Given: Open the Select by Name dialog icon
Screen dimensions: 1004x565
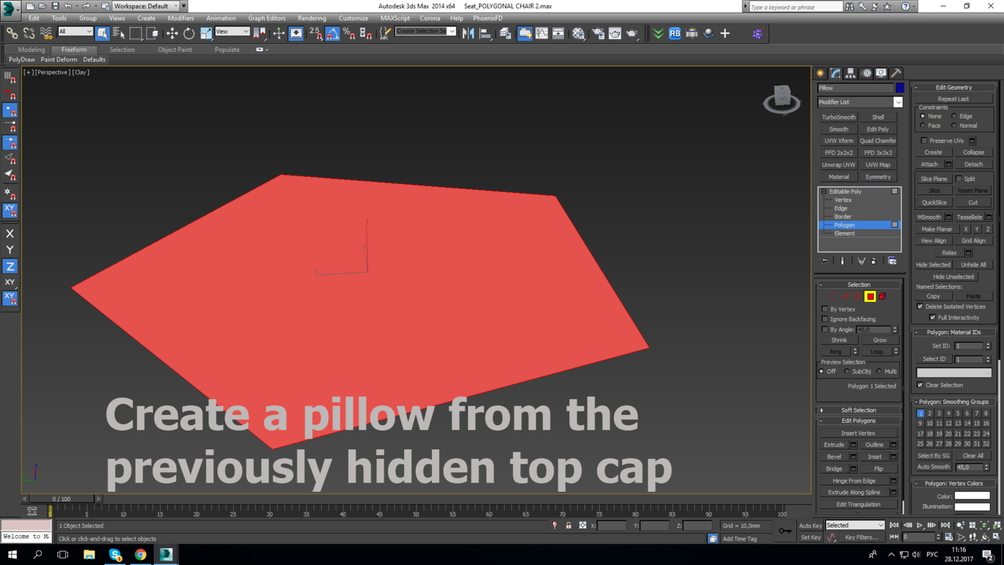Looking at the screenshot, I should (x=119, y=33).
